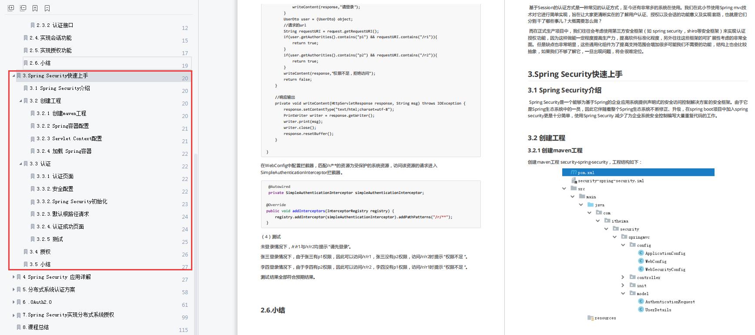
Task: Select the 3.Spring Security快速上手 bookmark entry
Action: tap(55, 76)
